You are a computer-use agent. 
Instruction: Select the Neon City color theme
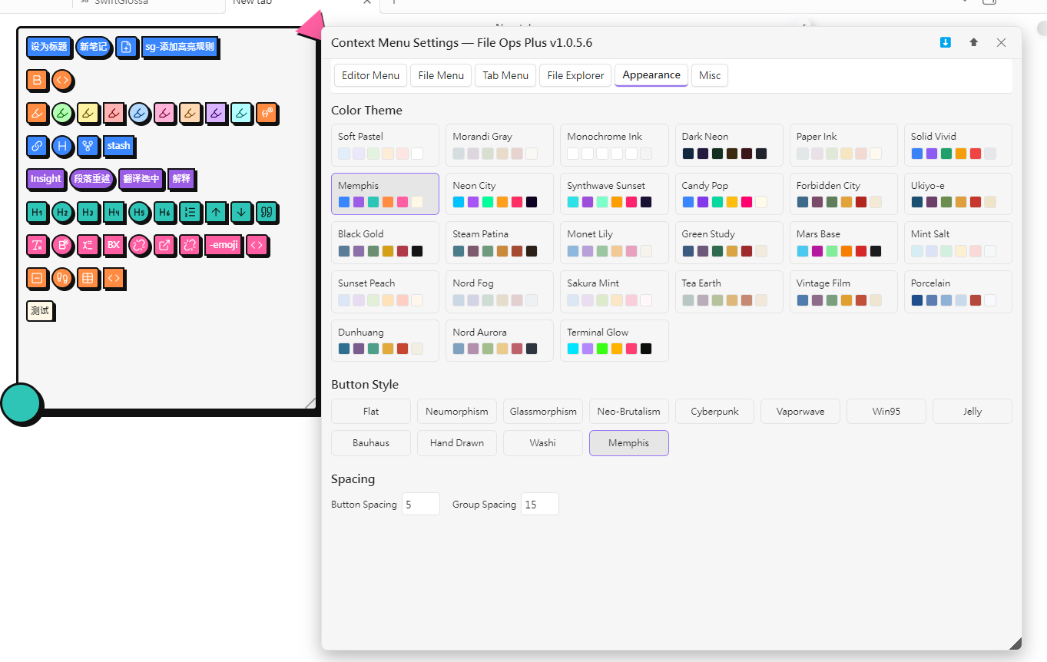(499, 194)
